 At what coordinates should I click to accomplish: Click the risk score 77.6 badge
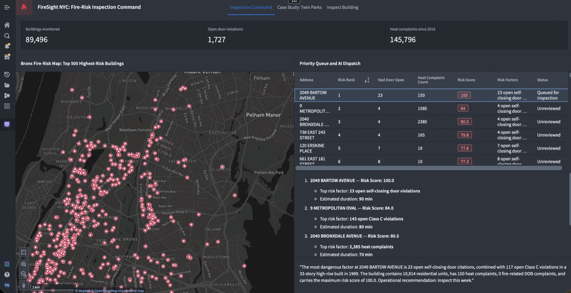(465, 148)
